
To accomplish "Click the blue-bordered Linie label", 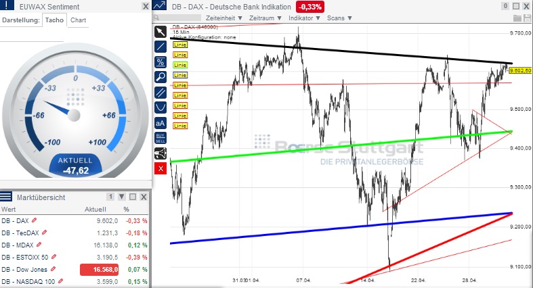I will [180, 75].
